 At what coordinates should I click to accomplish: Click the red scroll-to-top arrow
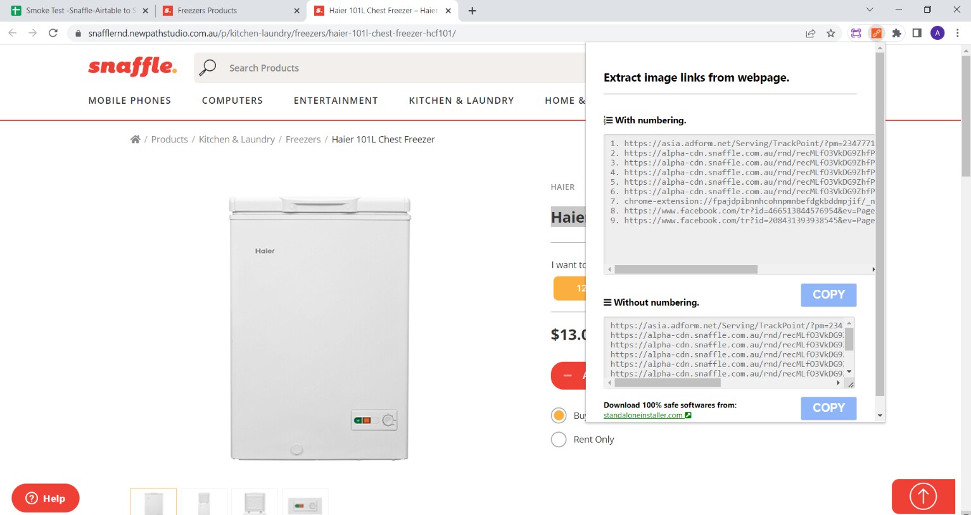click(923, 497)
